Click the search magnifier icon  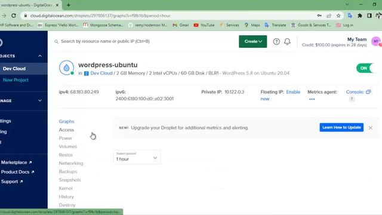pos(56,41)
